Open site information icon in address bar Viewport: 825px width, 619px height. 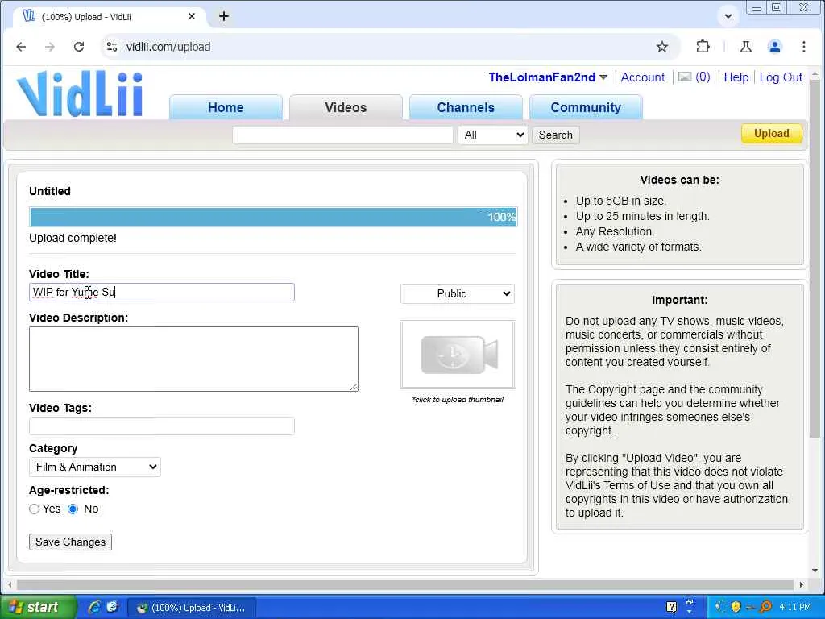[112, 47]
